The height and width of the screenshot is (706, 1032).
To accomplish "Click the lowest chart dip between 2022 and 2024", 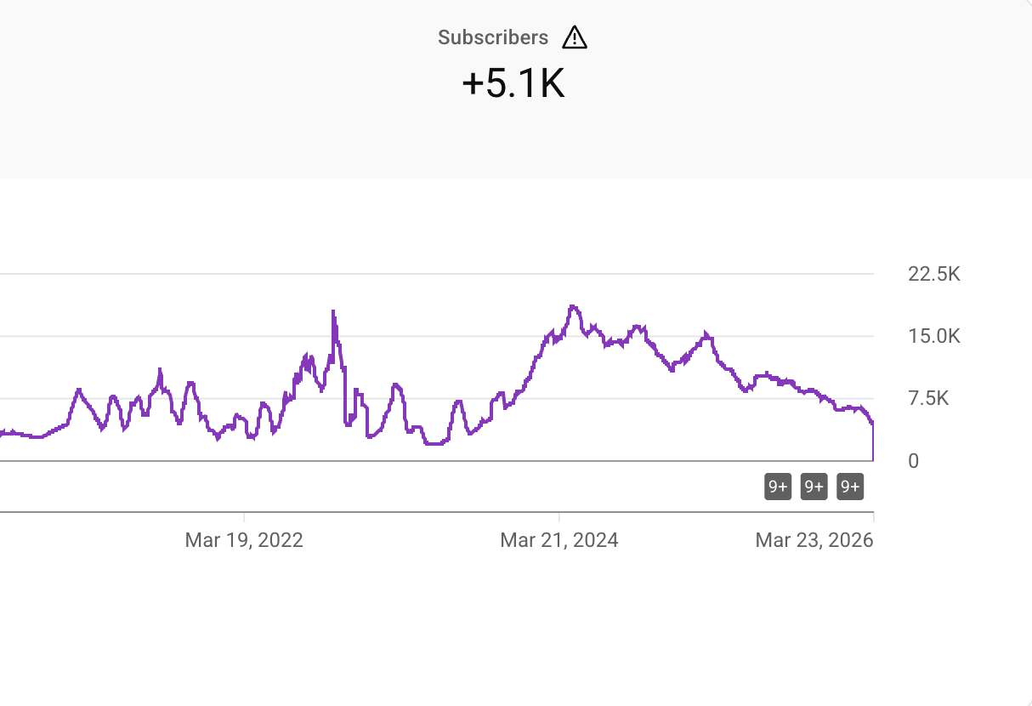I will 434,443.
